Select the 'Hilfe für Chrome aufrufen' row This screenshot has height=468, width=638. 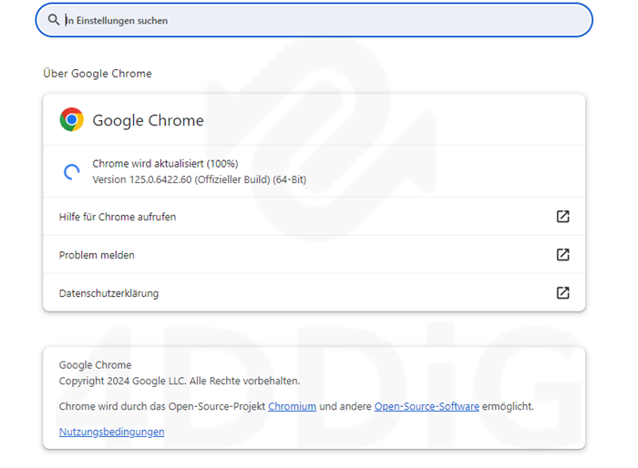pos(314,217)
